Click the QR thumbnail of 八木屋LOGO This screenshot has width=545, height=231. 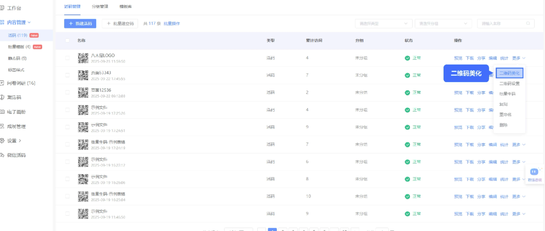pos(83,58)
